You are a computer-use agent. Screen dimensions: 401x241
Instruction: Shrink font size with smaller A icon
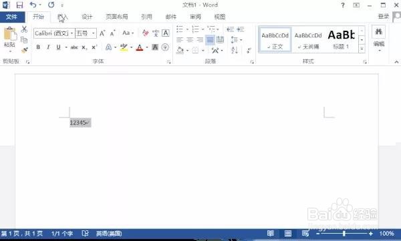(x=112, y=33)
